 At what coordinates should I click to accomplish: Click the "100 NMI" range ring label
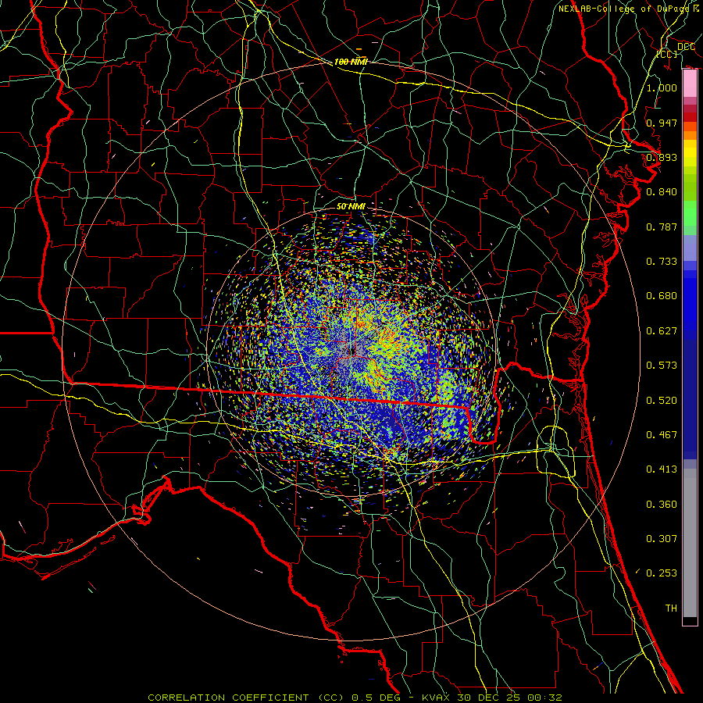[x=351, y=62]
